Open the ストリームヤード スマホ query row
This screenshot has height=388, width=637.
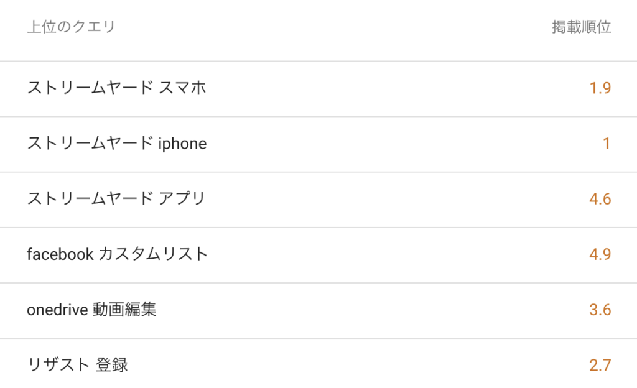[318, 89]
